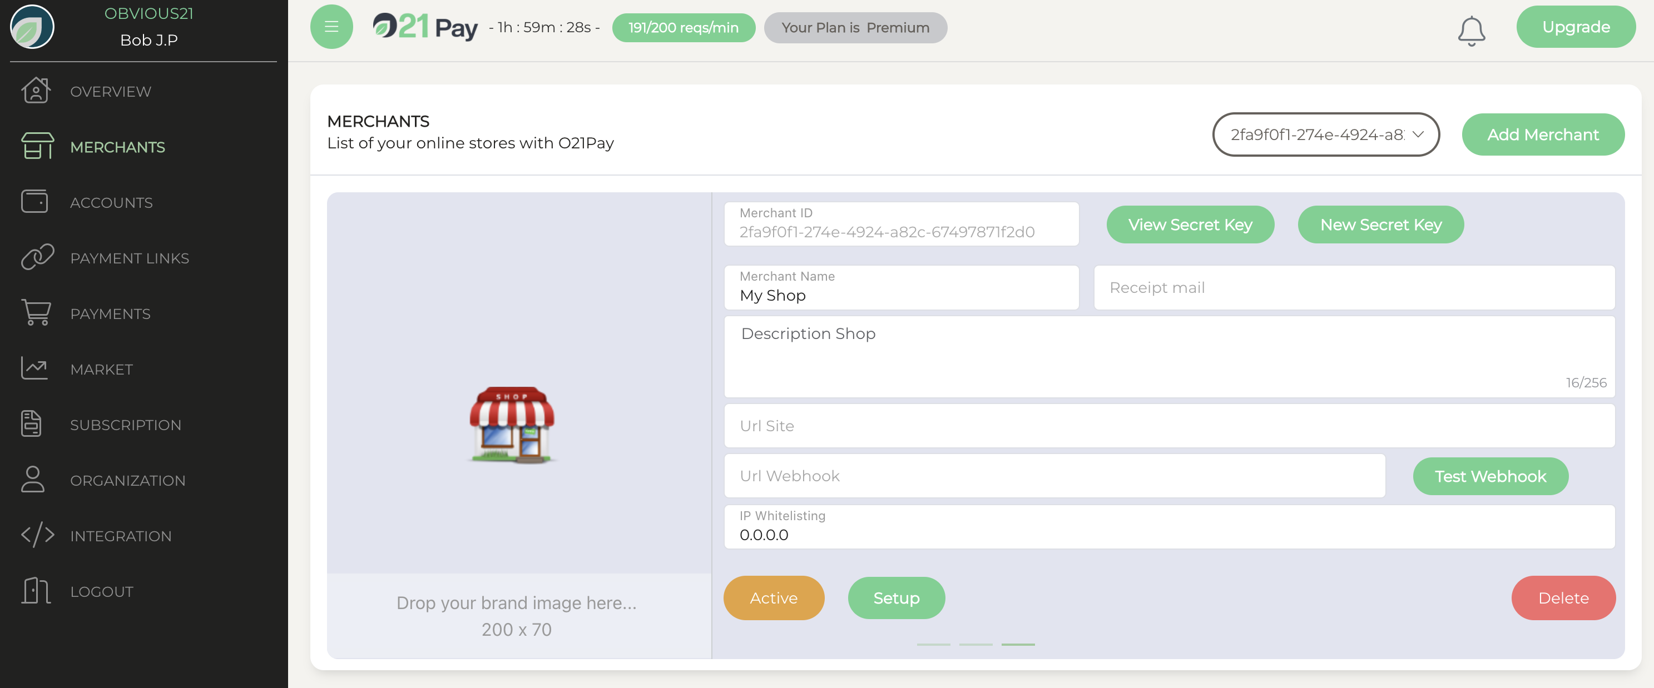Toggle the hamburger menu button
Viewport: 1654px width, 688px height.
331,27
